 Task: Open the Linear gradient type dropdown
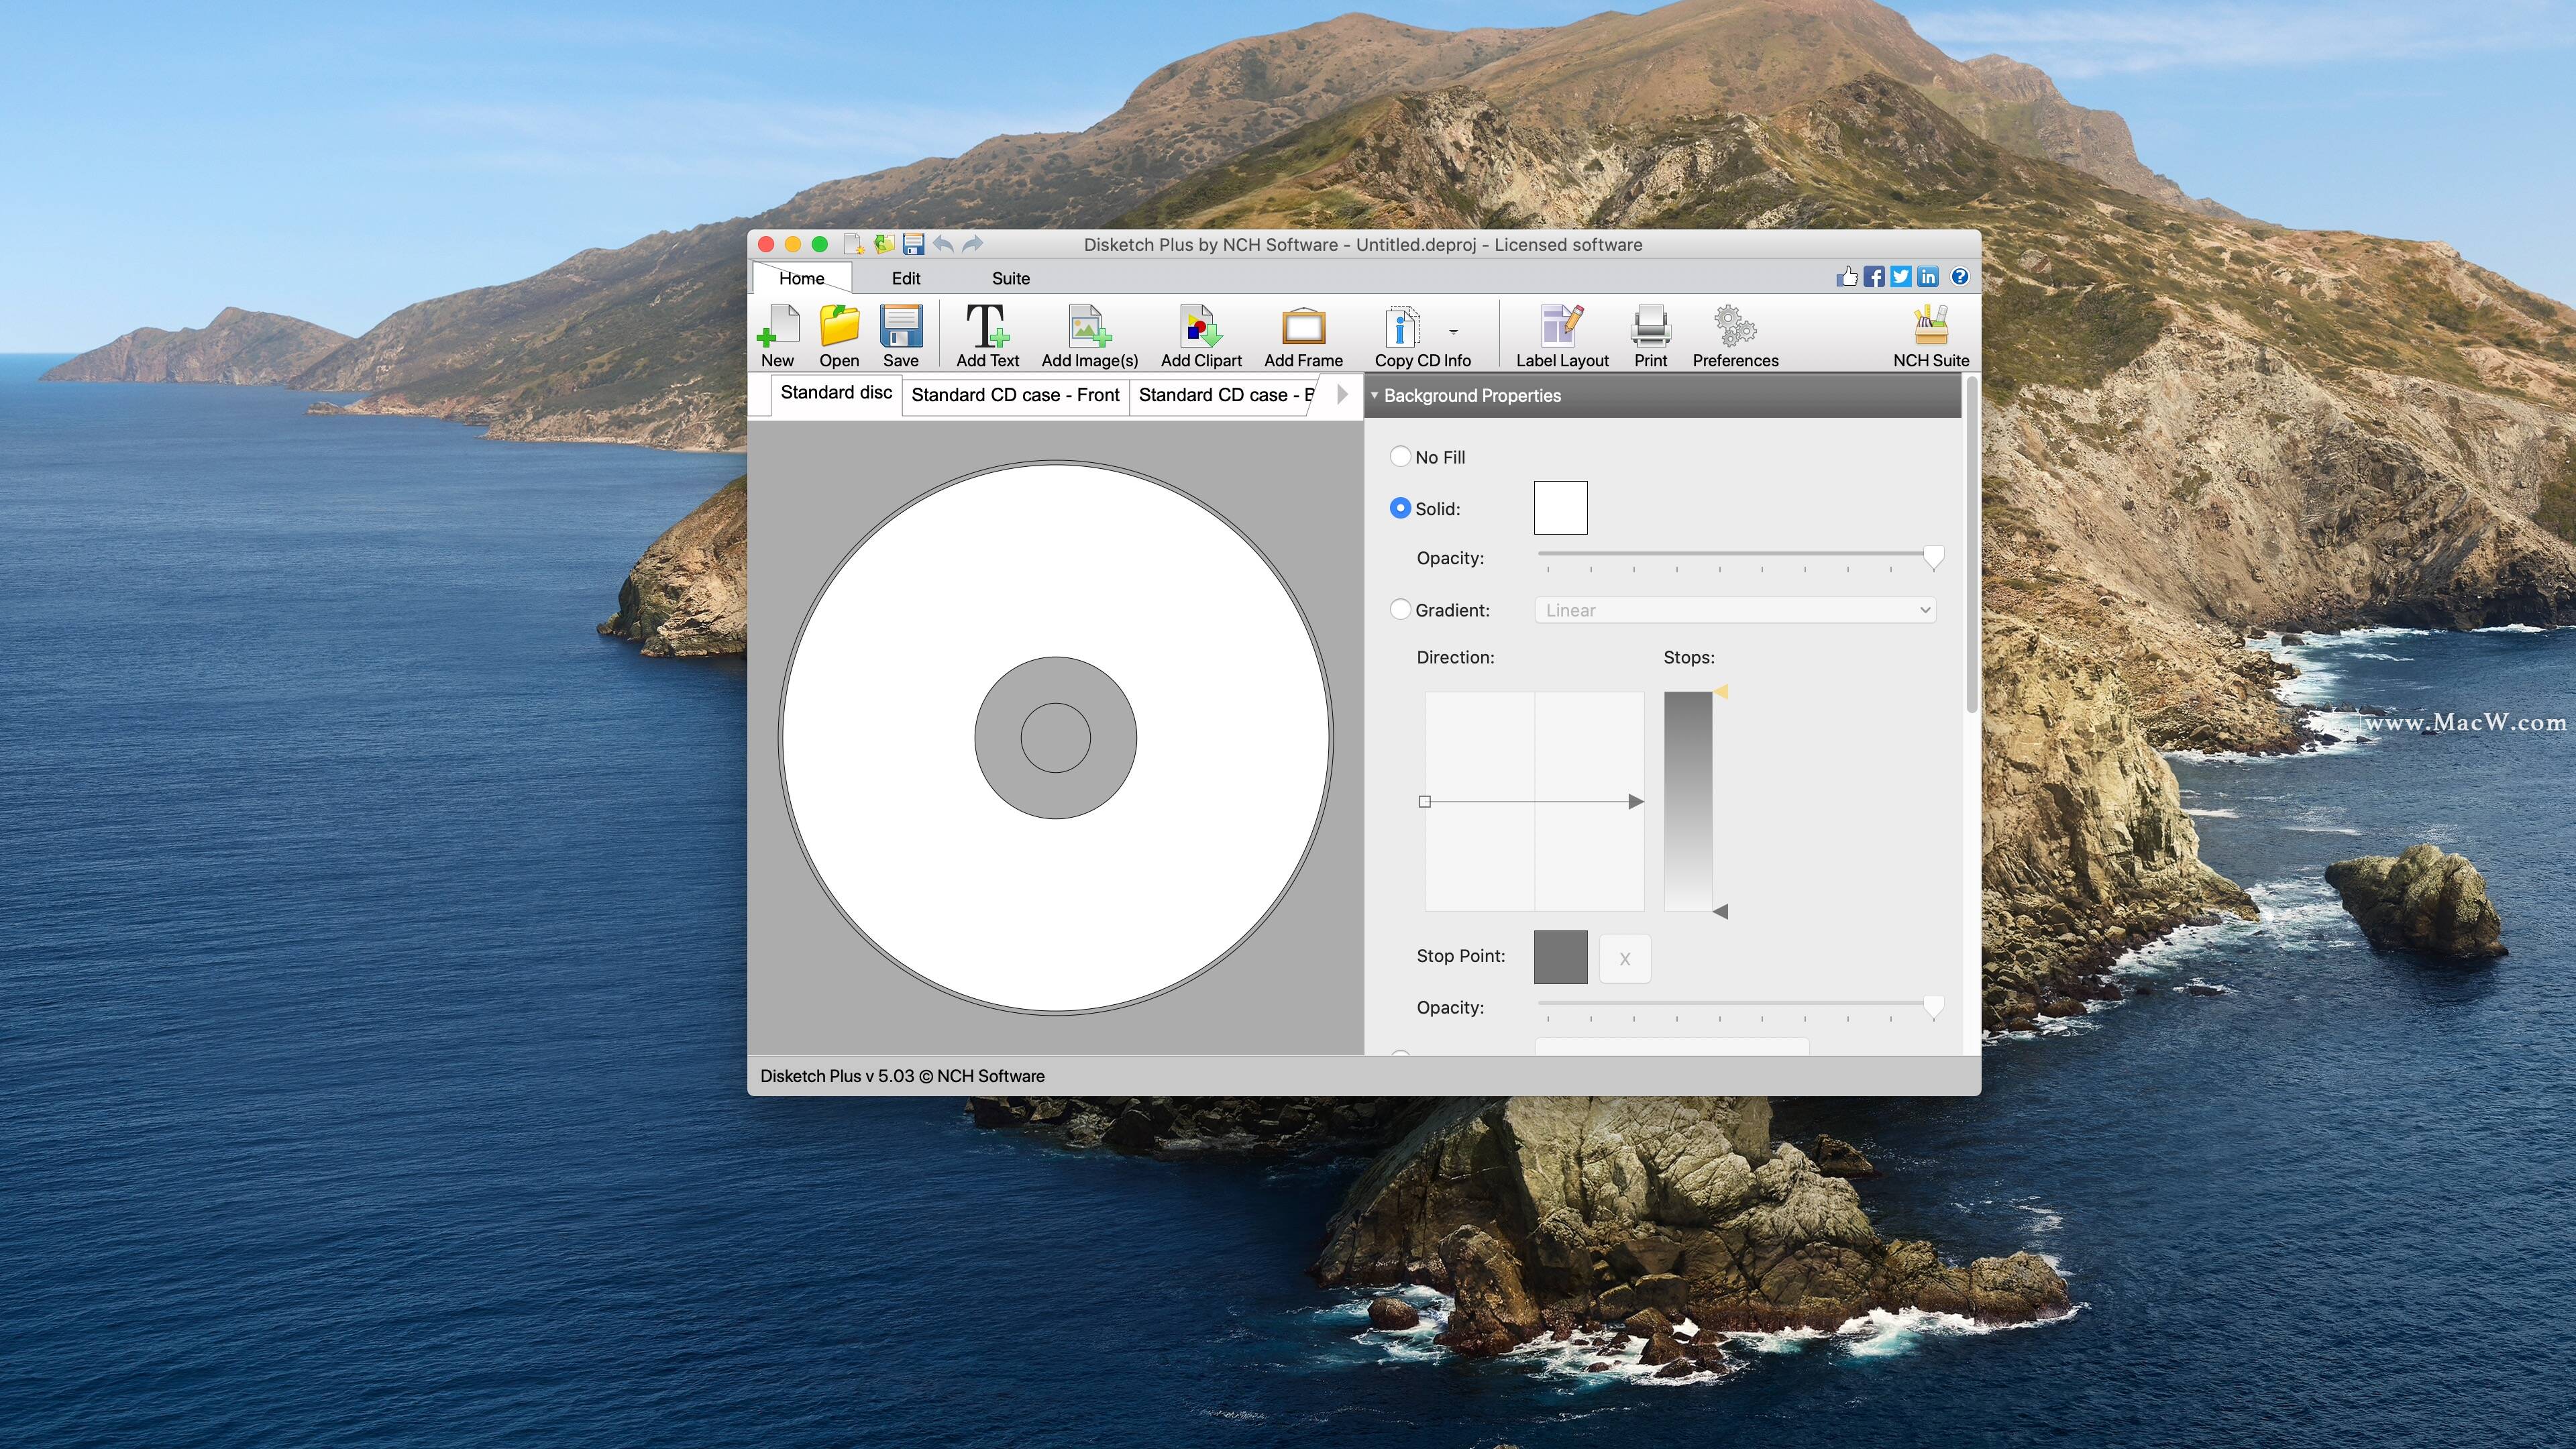click(x=1735, y=610)
